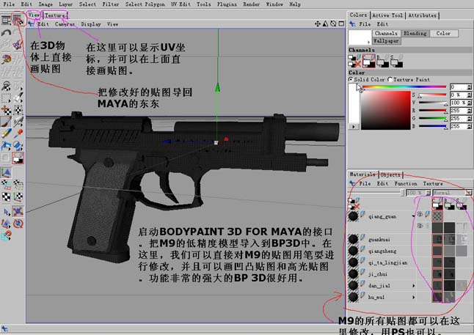Screen dimensions: 474x335
Task: Activate the move tool with red arrows
Action: (x=18, y=212)
